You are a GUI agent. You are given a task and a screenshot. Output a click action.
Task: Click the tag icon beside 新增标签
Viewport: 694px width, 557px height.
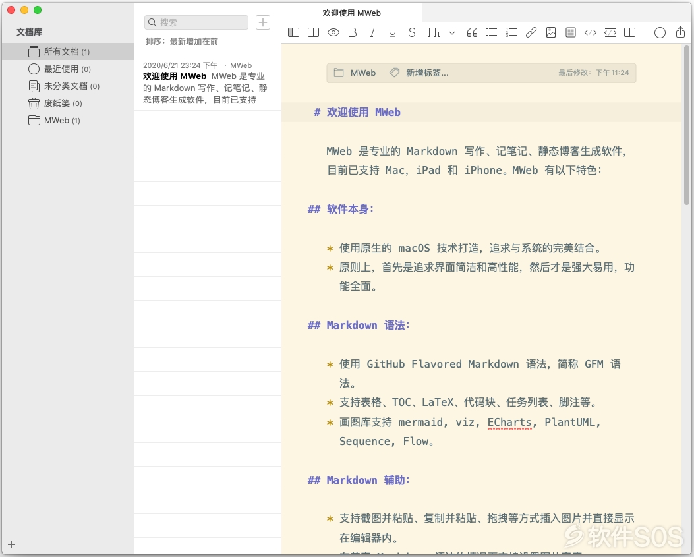pyautogui.click(x=394, y=73)
